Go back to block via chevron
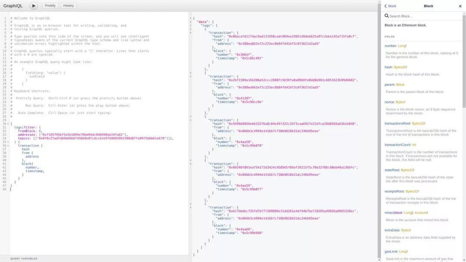The image size is (466, 262). point(390,6)
